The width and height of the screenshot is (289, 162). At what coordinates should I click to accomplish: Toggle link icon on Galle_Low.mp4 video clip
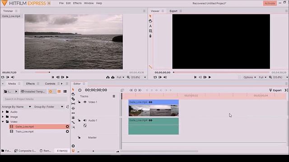pyautogui.click(x=150, y=102)
